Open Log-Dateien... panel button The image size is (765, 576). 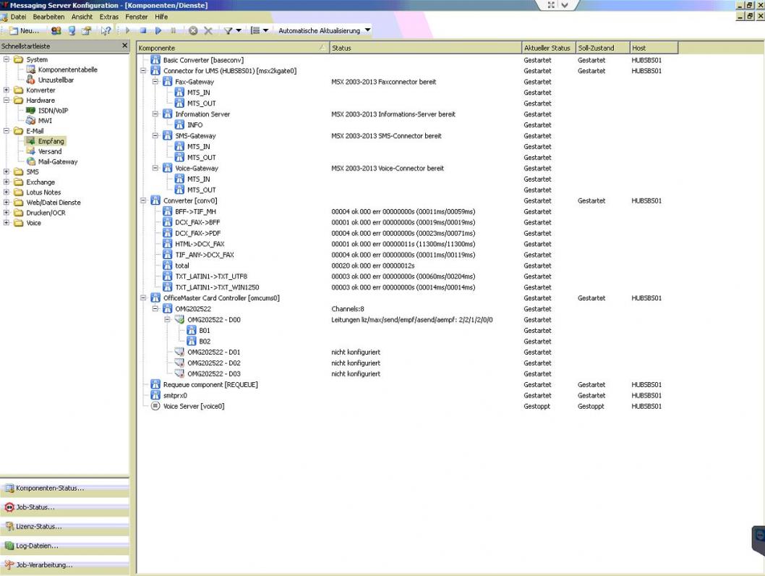(37, 546)
